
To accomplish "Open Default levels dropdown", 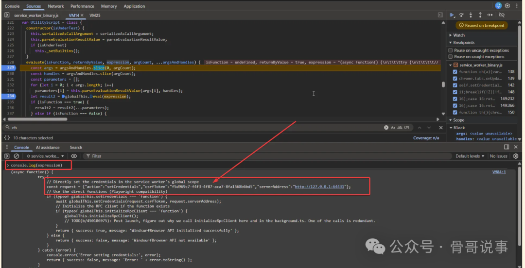I will [471, 156].
